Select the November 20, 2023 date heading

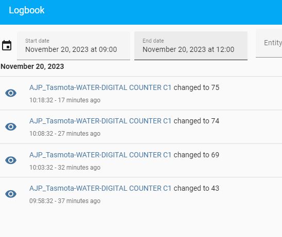coord(32,66)
